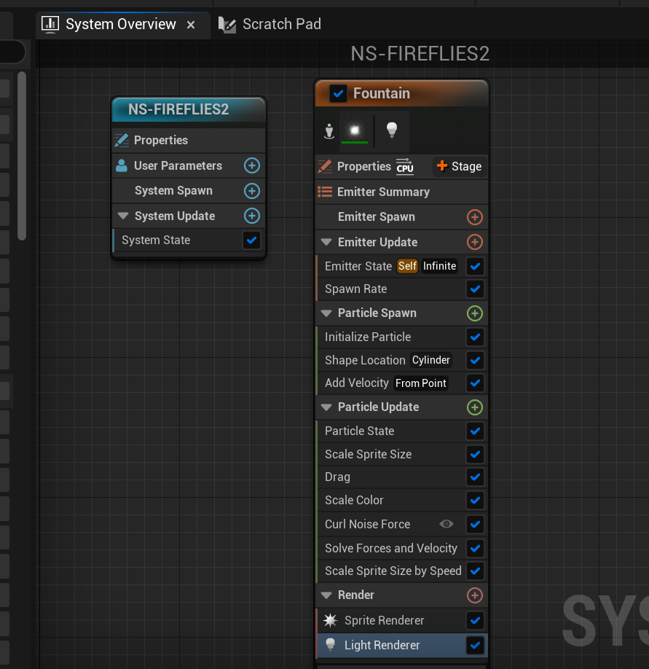Image resolution: width=649 pixels, height=669 pixels.
Task: Click the pencil icon beside NS-FIREFLIES2 Properties
Action: click(x=122, y=140)
